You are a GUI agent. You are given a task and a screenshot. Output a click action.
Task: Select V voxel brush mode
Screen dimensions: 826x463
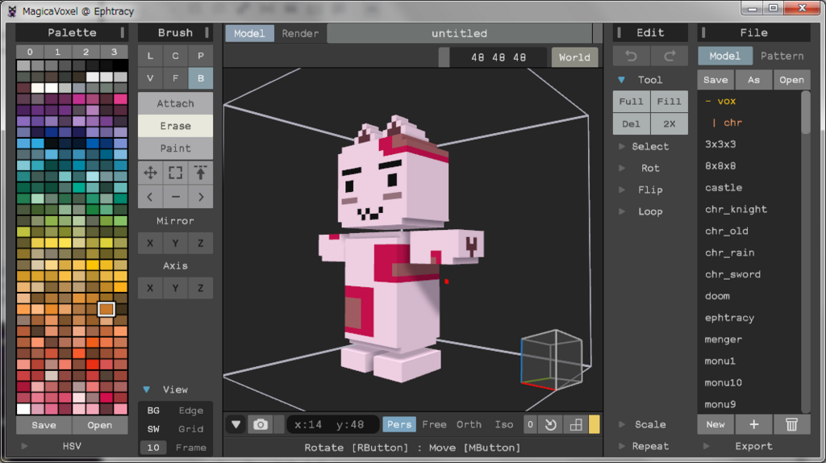(150, 78)
